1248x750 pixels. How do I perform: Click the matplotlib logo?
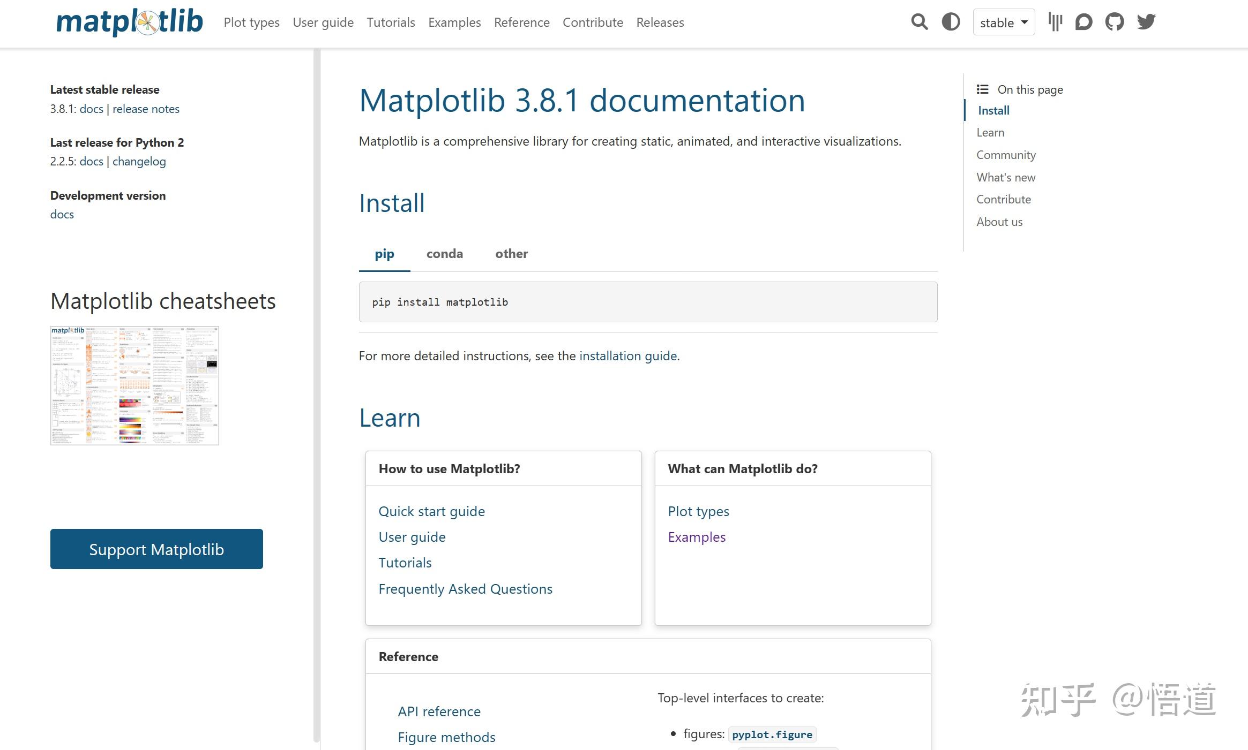[130, 22]
